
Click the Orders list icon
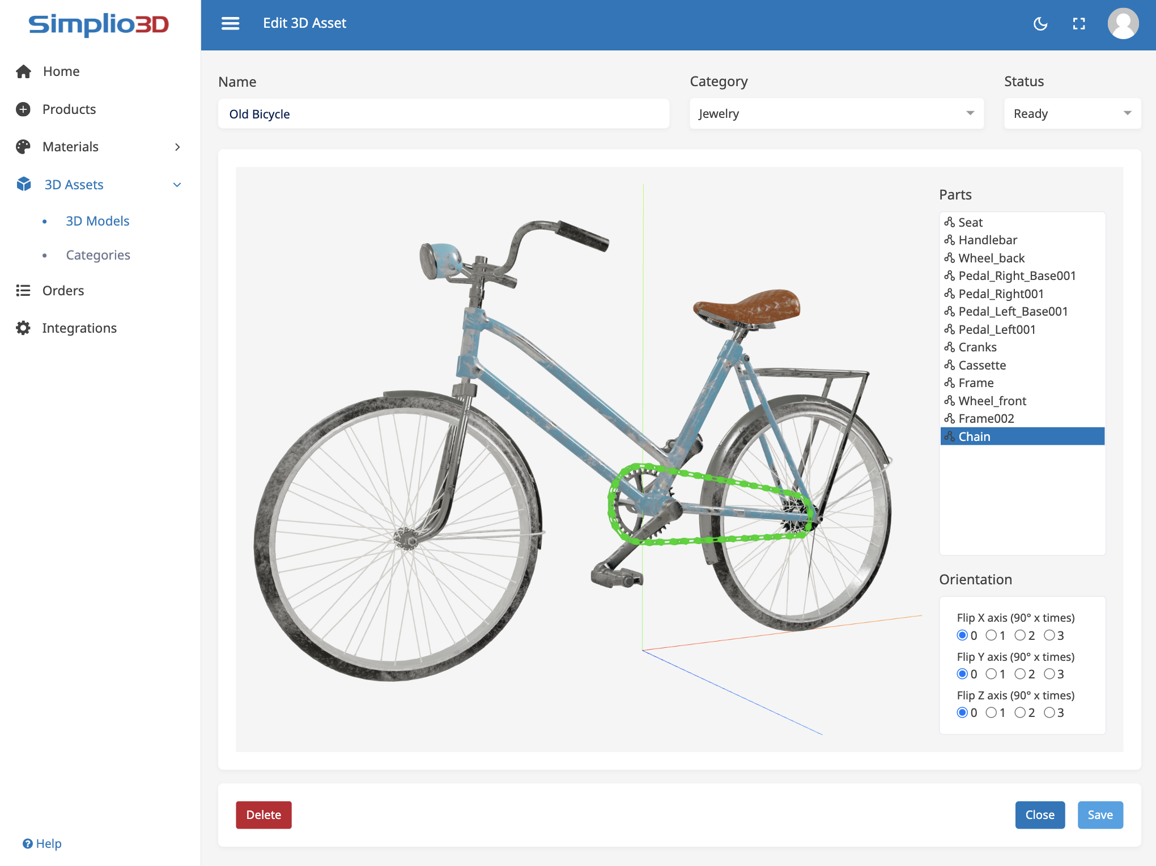tap(23, 291)
